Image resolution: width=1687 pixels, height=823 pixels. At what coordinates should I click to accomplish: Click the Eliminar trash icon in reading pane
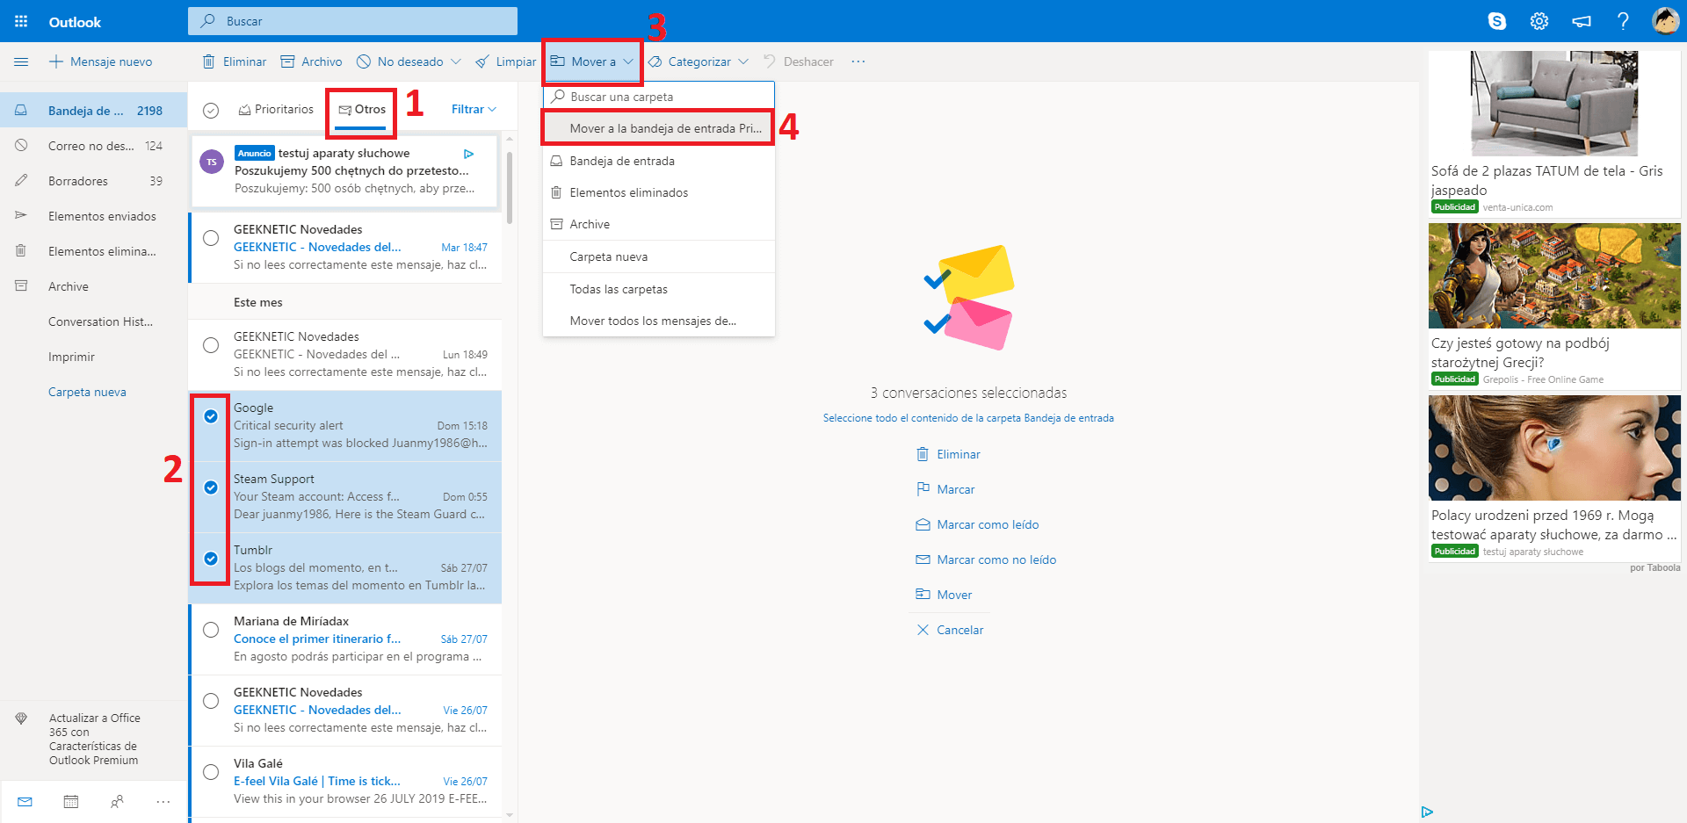click(x=923, y=454)
